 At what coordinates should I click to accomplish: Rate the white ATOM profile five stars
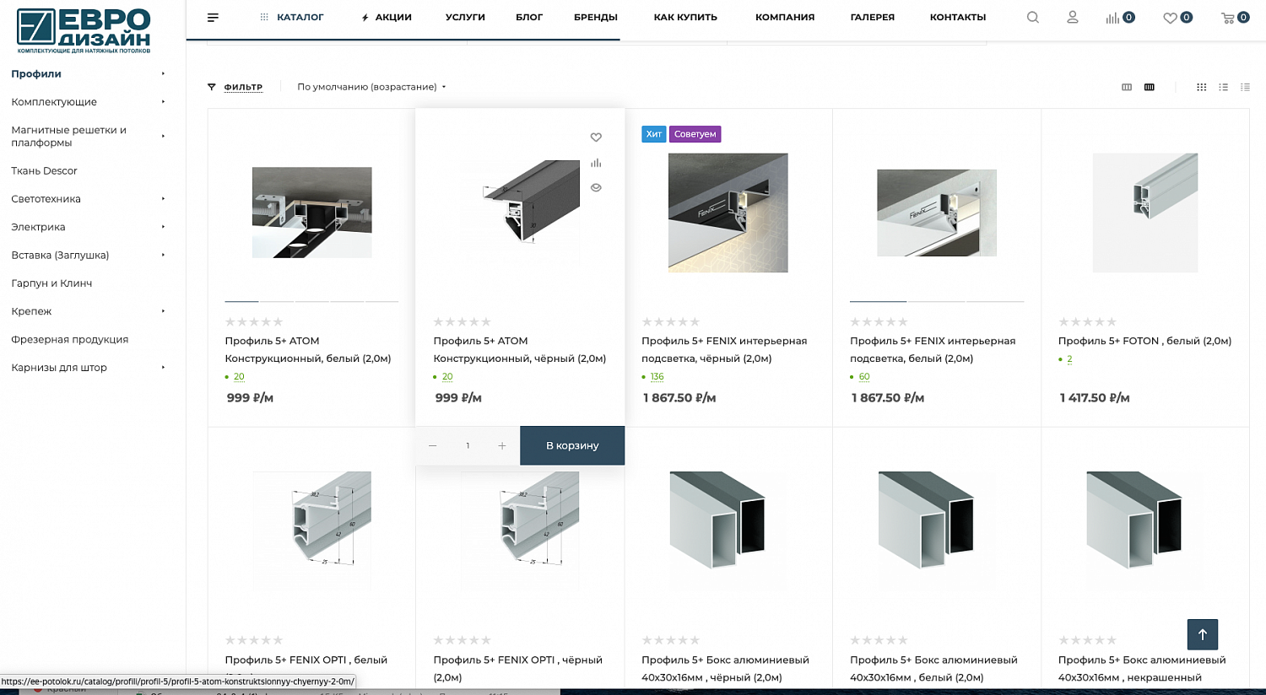pos(279,322)
